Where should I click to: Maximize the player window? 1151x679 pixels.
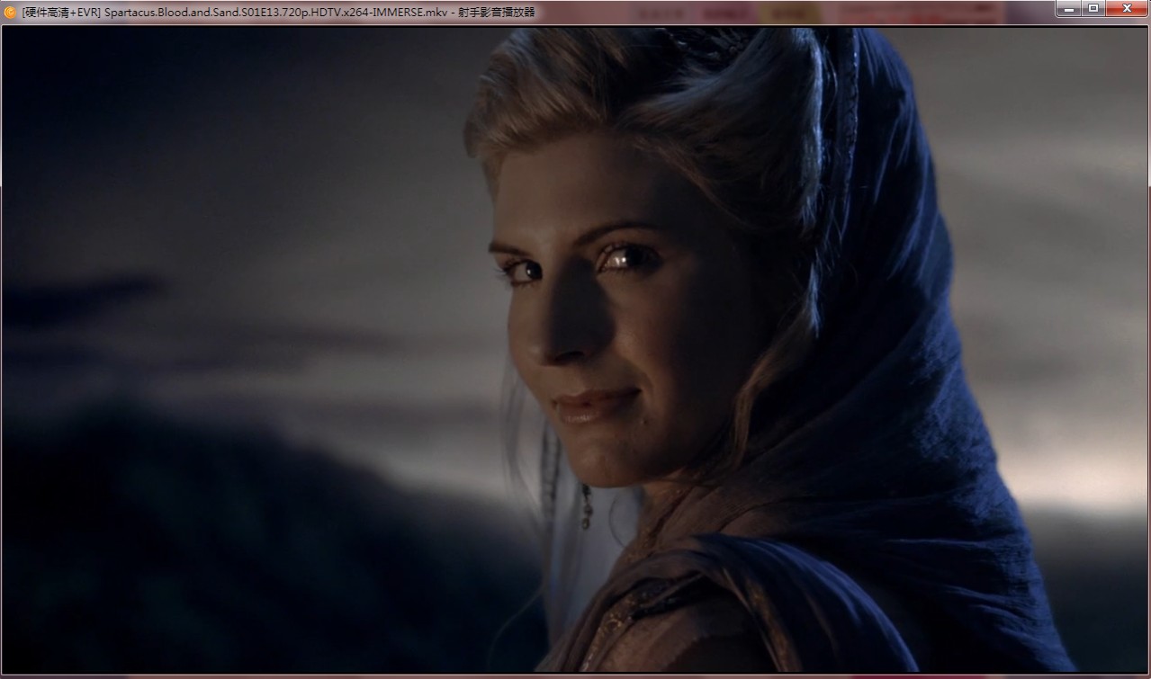coord(1093,8)
